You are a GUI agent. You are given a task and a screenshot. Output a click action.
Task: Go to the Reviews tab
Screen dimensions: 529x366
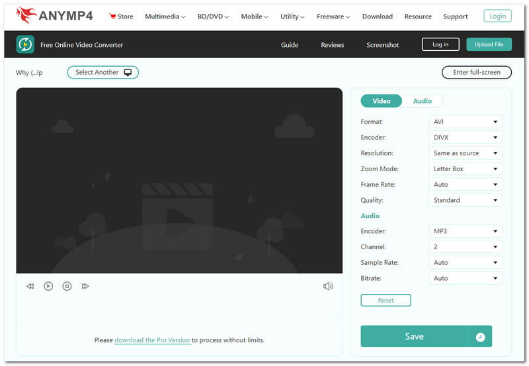pos(333,45)
